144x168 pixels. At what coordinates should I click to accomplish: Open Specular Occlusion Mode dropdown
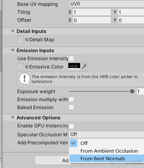pos(106,134)
